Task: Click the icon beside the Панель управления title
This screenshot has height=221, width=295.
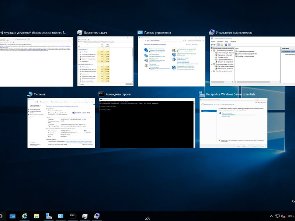Action: [x=140, y=32]
